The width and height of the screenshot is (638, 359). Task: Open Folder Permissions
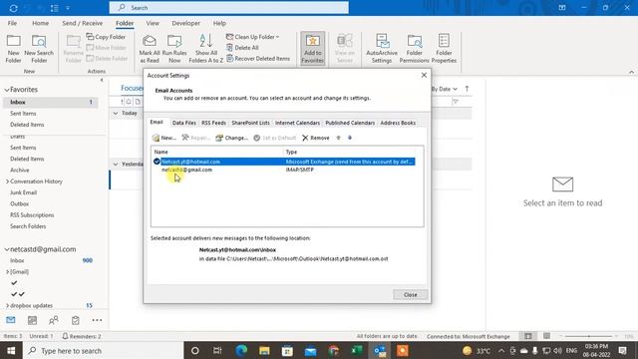(415, 49)
